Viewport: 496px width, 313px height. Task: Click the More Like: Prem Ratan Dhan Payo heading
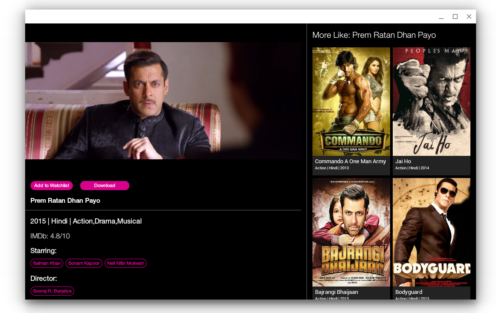click(374, 35)
